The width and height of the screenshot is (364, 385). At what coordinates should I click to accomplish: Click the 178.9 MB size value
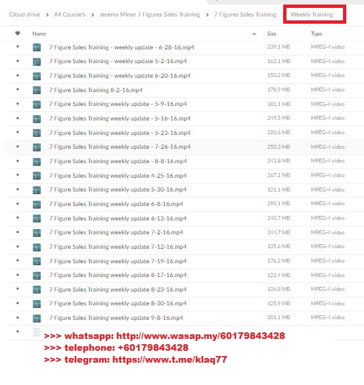279,90
